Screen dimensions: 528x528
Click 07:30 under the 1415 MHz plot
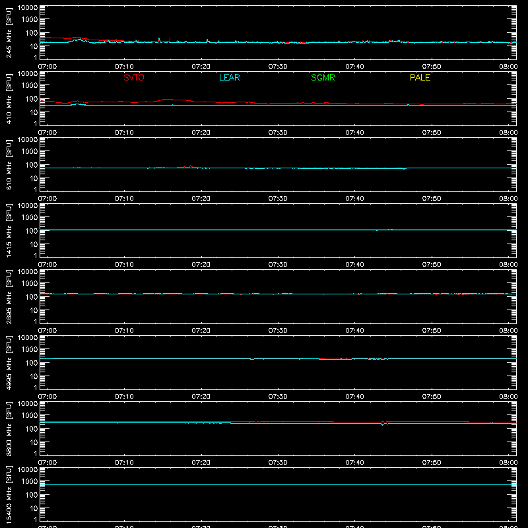278,265
